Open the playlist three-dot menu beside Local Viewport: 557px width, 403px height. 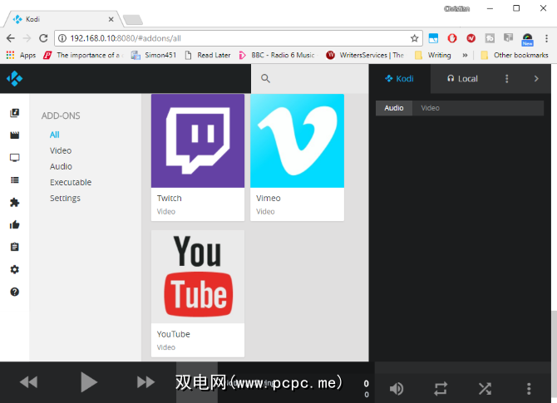click(x=507, y=79)
